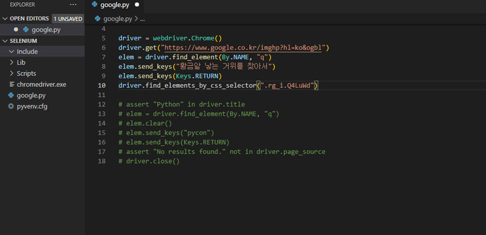Click find_element on line 7
This screenshot has height=235, width=486.
tap(195, 57)
